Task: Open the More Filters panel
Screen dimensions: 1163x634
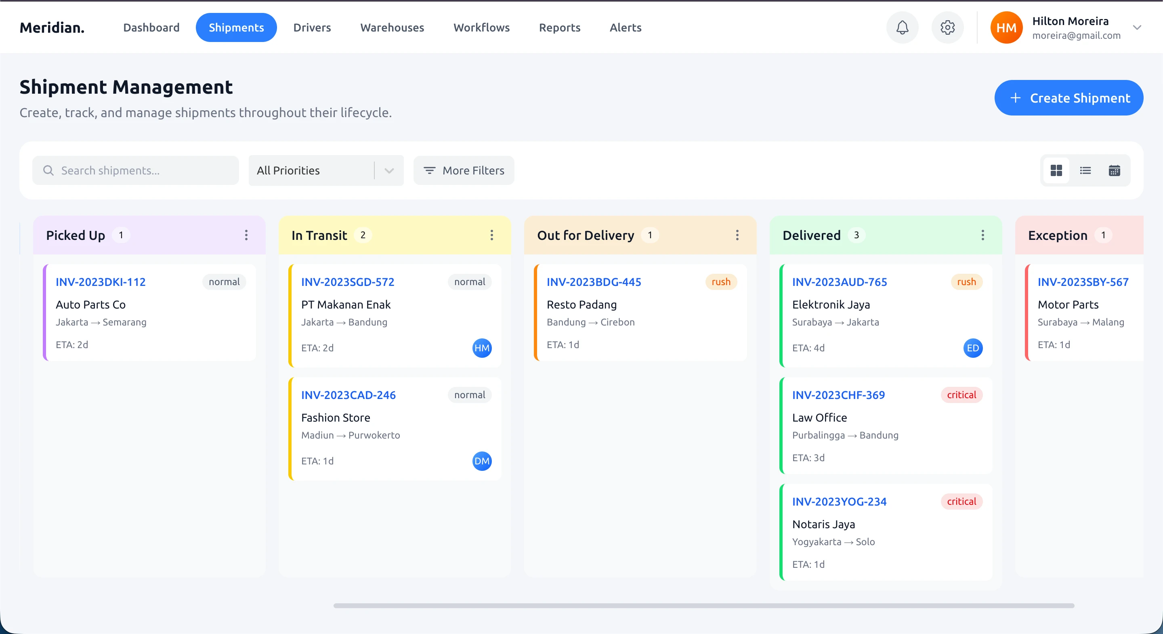Action: pos(464,170)
